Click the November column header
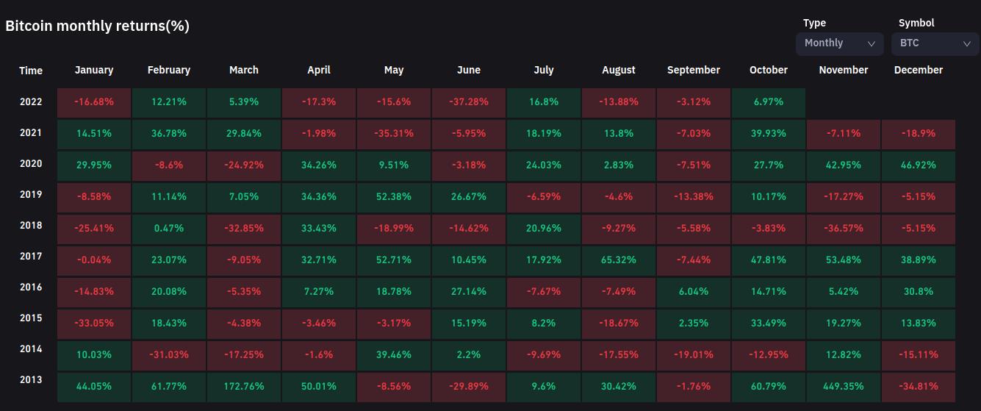 (844, 71)
